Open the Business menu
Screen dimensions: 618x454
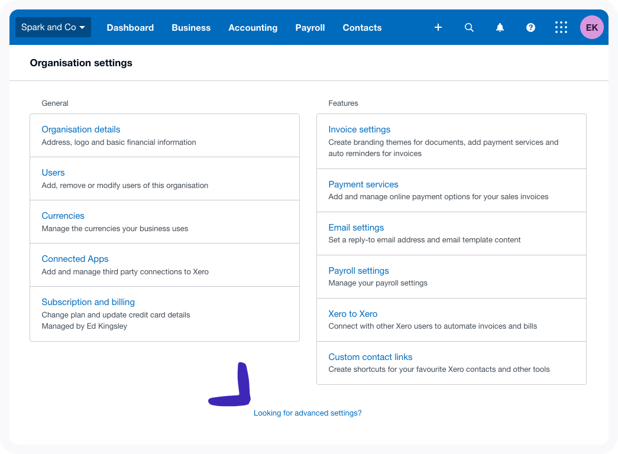click(x=191, y=28)
